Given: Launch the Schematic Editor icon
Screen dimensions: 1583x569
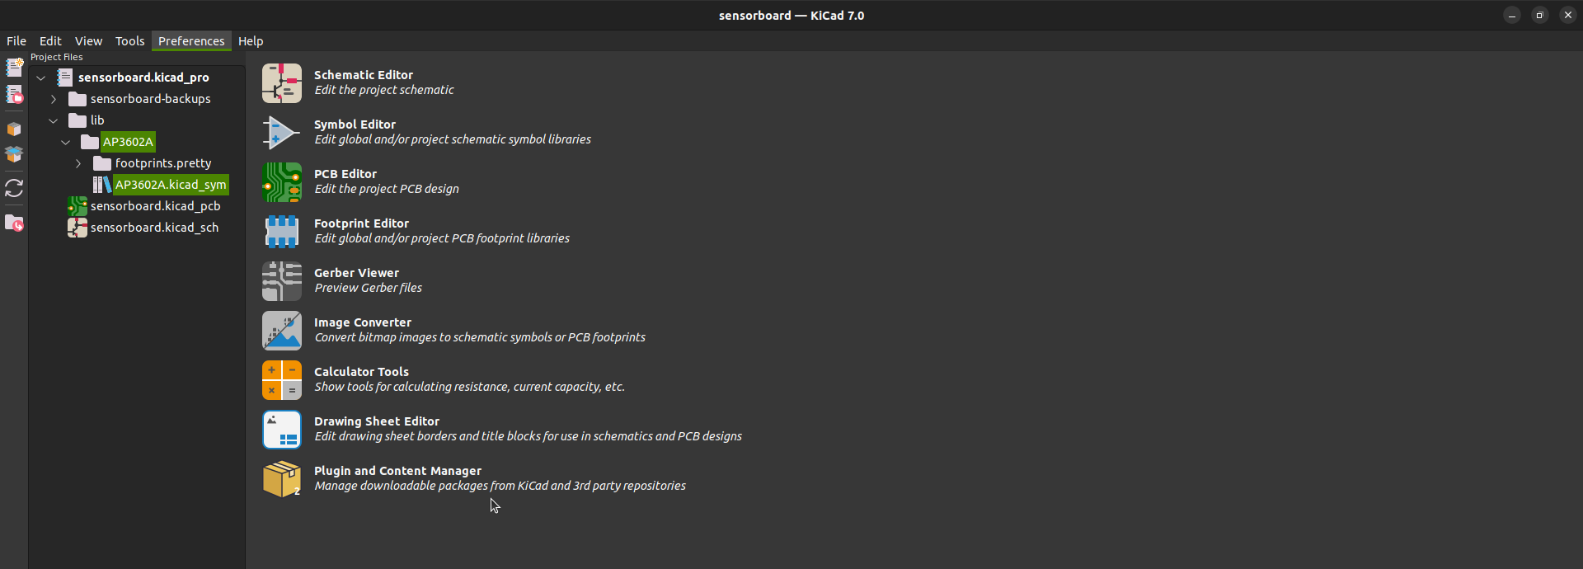Looking at the screenshot, I should click(282, 83).
